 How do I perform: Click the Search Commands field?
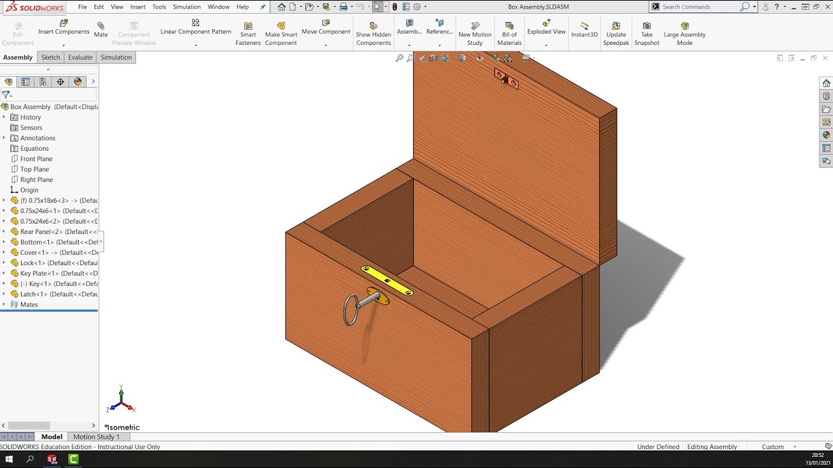(700, 6)
